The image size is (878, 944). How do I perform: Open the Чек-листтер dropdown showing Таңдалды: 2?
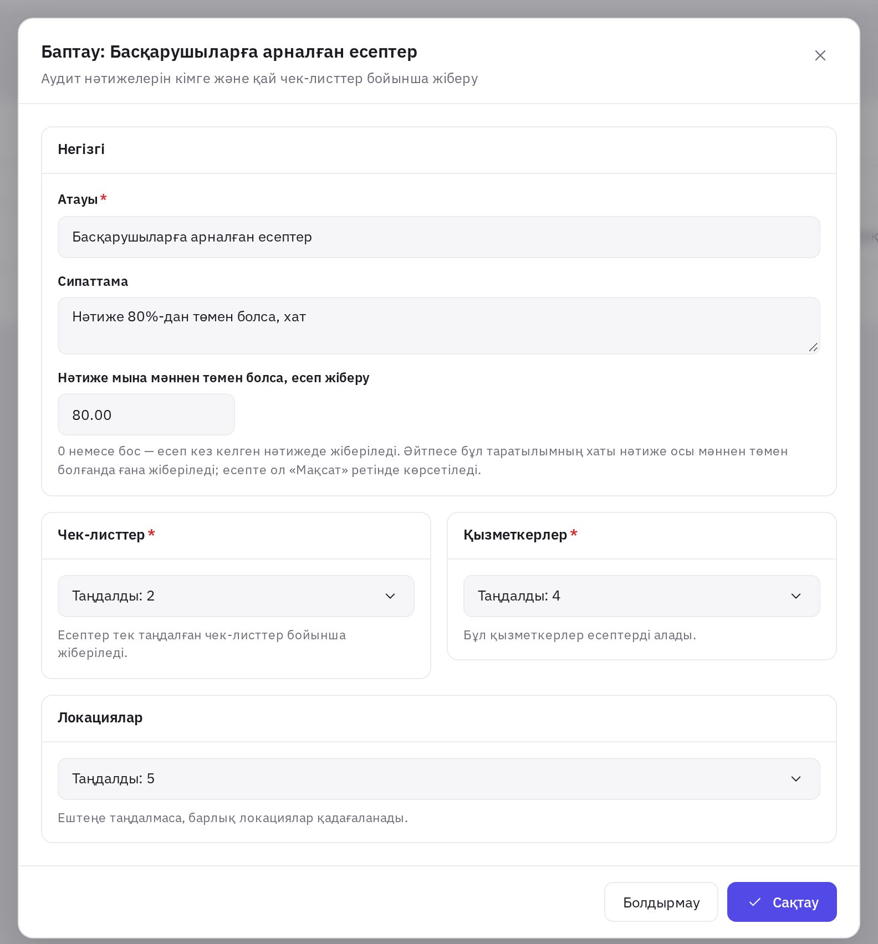click(236, 596)
